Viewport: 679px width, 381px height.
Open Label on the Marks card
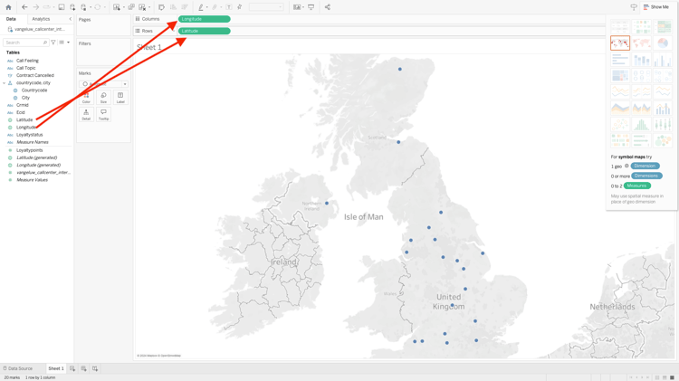tap(120, 98)
